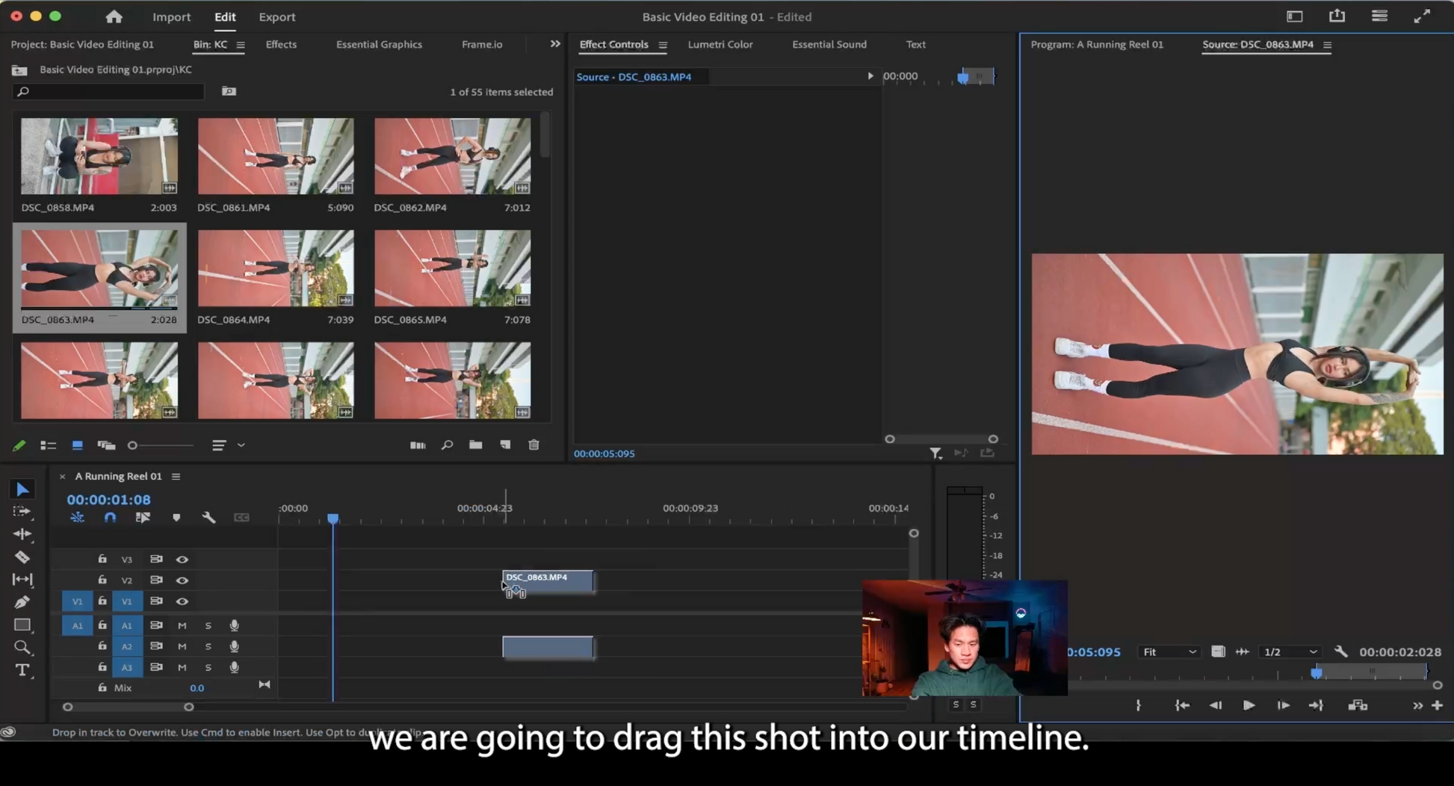The height and width of the screenshot is (786, 1454).
Task: Open the 1/2 playback resolution dropdown
Action: click(1290, 652)
